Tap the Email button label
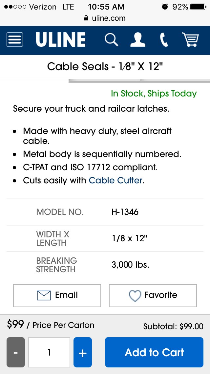The width and height of the screenshot is (210, 374). pyautogui.click(x=66, y=295)
